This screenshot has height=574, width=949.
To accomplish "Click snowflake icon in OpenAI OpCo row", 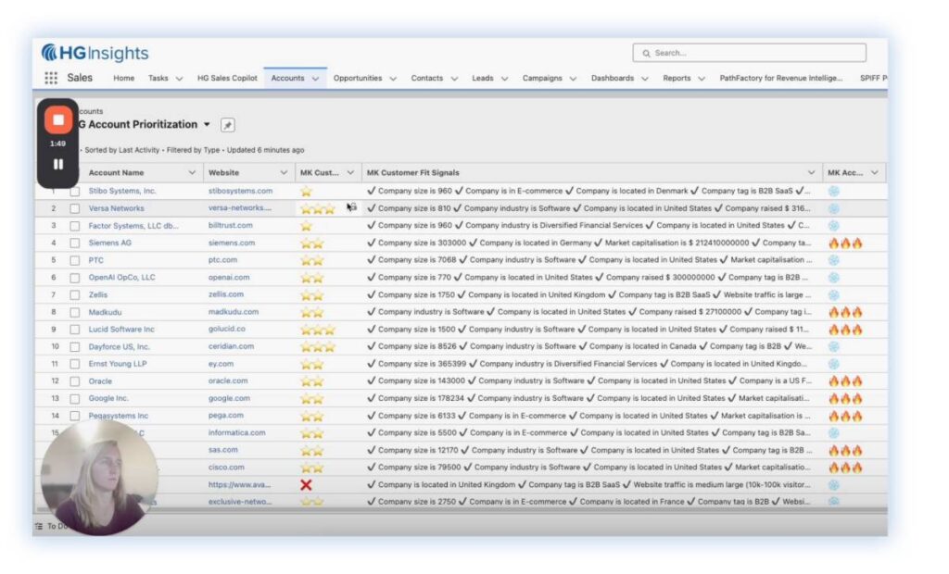I will pyautogui.click(x=834, y=278).
